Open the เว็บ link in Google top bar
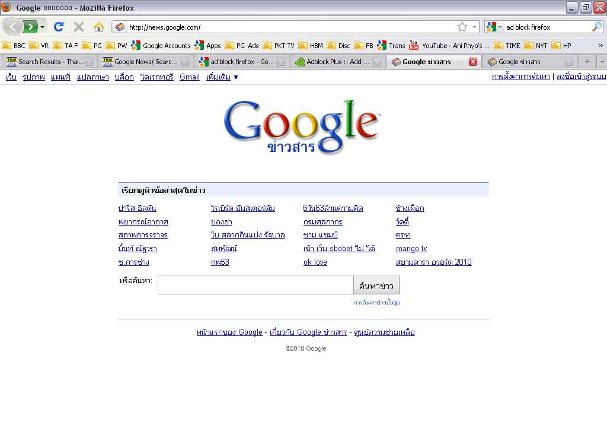607x425 pixels. [11, 77]
